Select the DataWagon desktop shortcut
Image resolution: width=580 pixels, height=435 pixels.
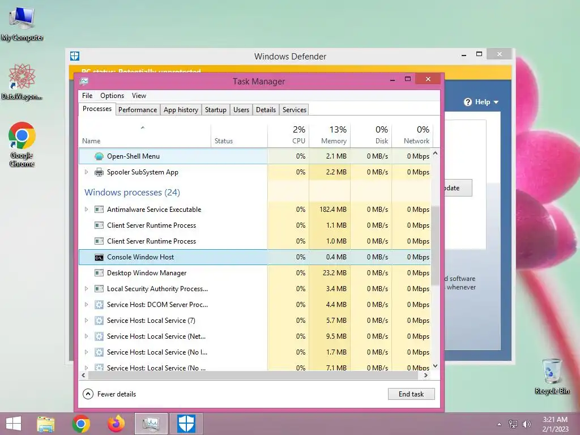22,82
